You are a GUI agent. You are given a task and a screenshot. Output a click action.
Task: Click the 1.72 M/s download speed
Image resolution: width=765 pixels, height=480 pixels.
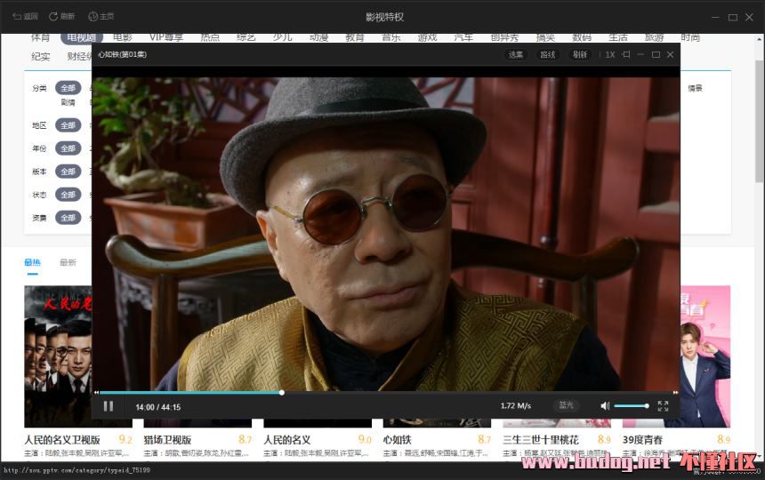tap(516, 405)
